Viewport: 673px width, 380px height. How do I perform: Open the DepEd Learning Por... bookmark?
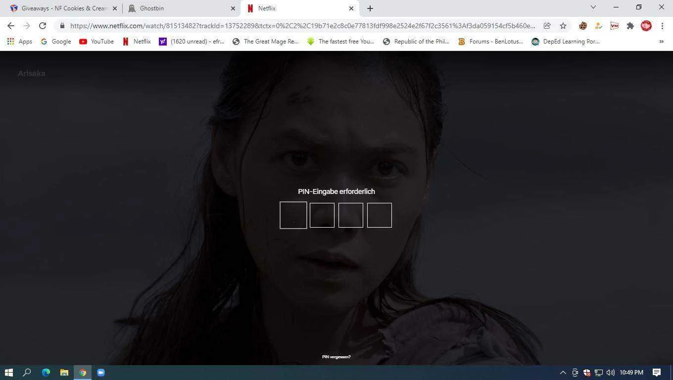coord(566,42)
